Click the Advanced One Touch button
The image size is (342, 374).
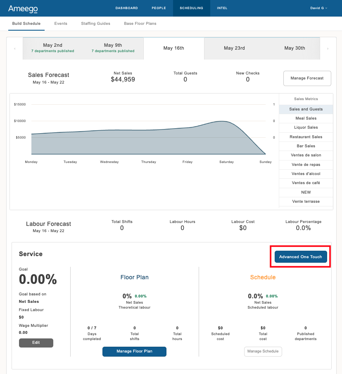301,257
